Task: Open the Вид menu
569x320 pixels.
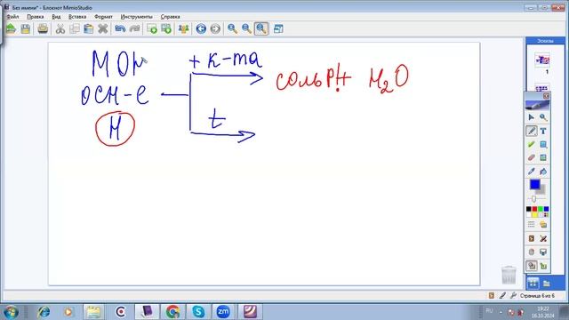Action: click(x=56, y=17)
